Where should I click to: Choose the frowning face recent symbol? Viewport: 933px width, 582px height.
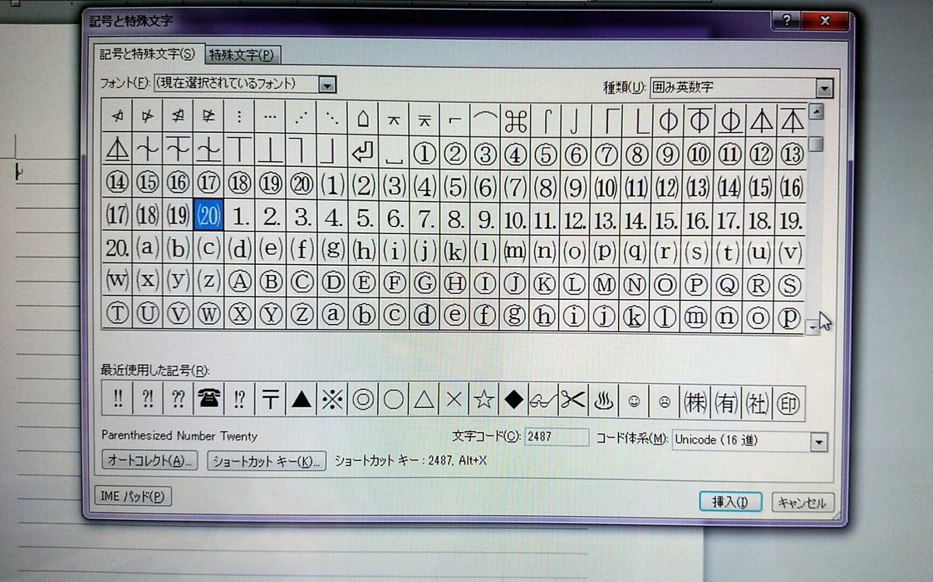pos(664,402)
